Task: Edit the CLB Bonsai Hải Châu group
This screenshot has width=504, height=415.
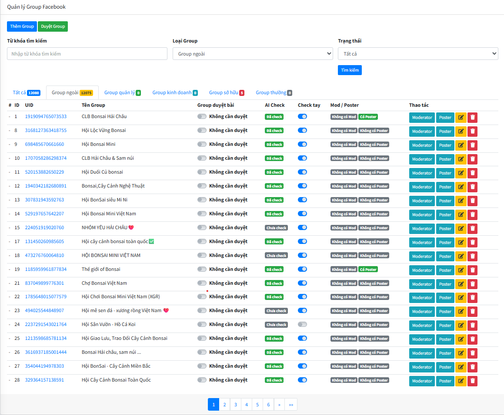Action: 461,118
